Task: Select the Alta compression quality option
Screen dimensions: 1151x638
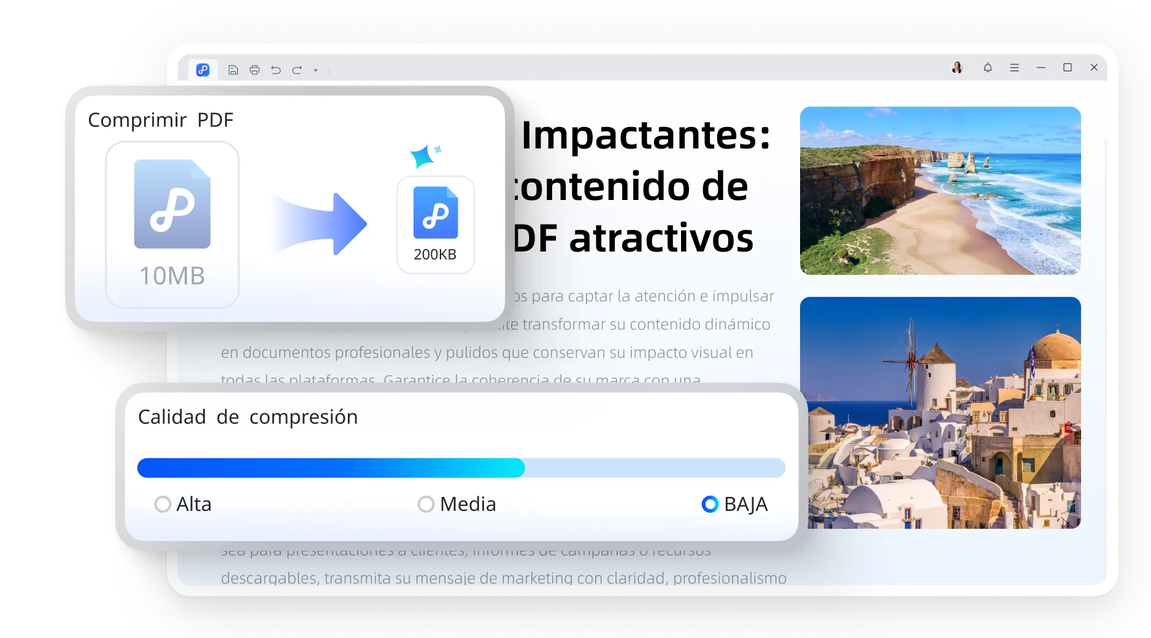Action: 183,504
